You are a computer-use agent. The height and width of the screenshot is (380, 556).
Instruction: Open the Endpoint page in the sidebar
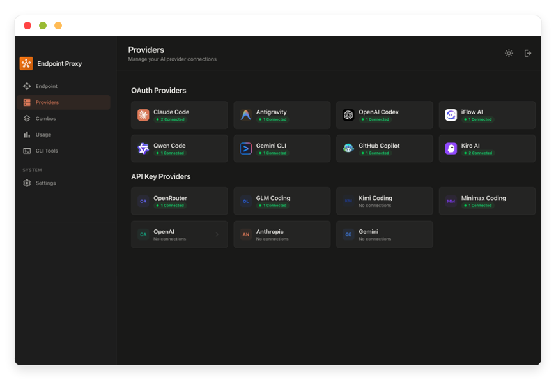pos(63,86)
